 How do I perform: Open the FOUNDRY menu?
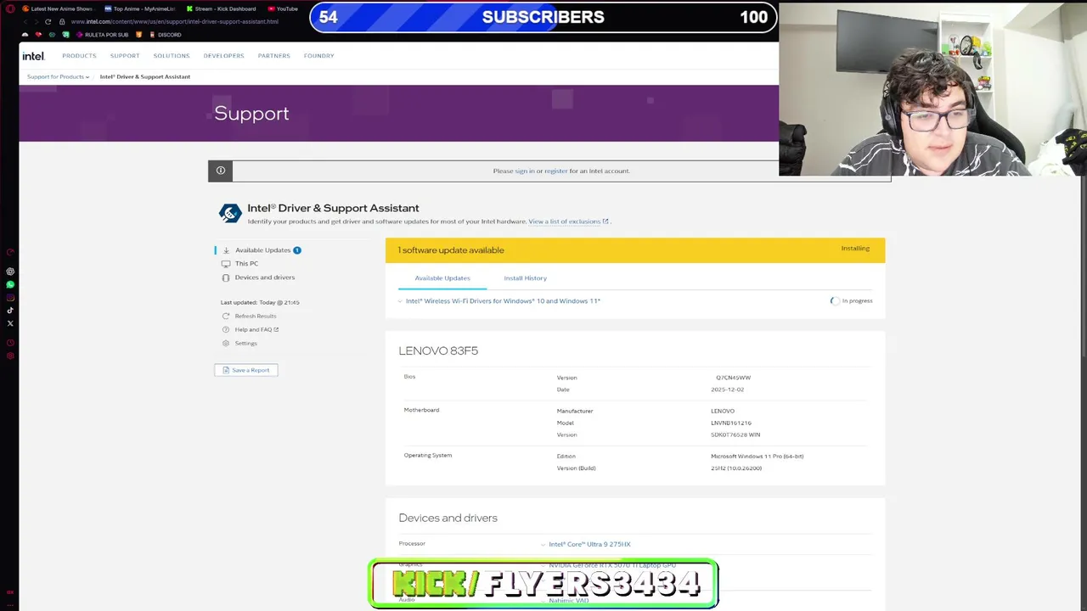319,56
